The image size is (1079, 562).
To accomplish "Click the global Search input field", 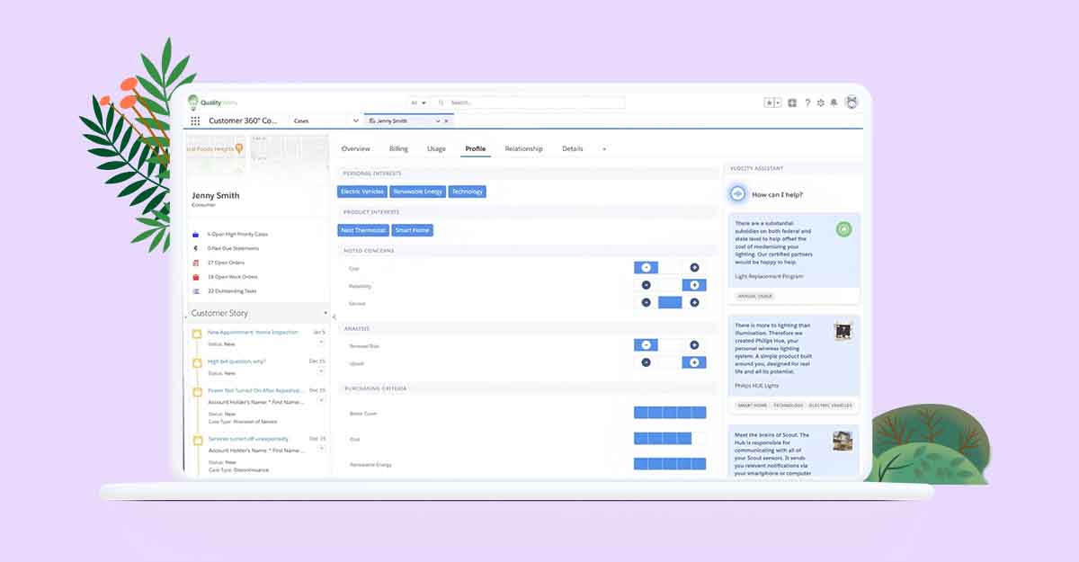I will 531,103.
